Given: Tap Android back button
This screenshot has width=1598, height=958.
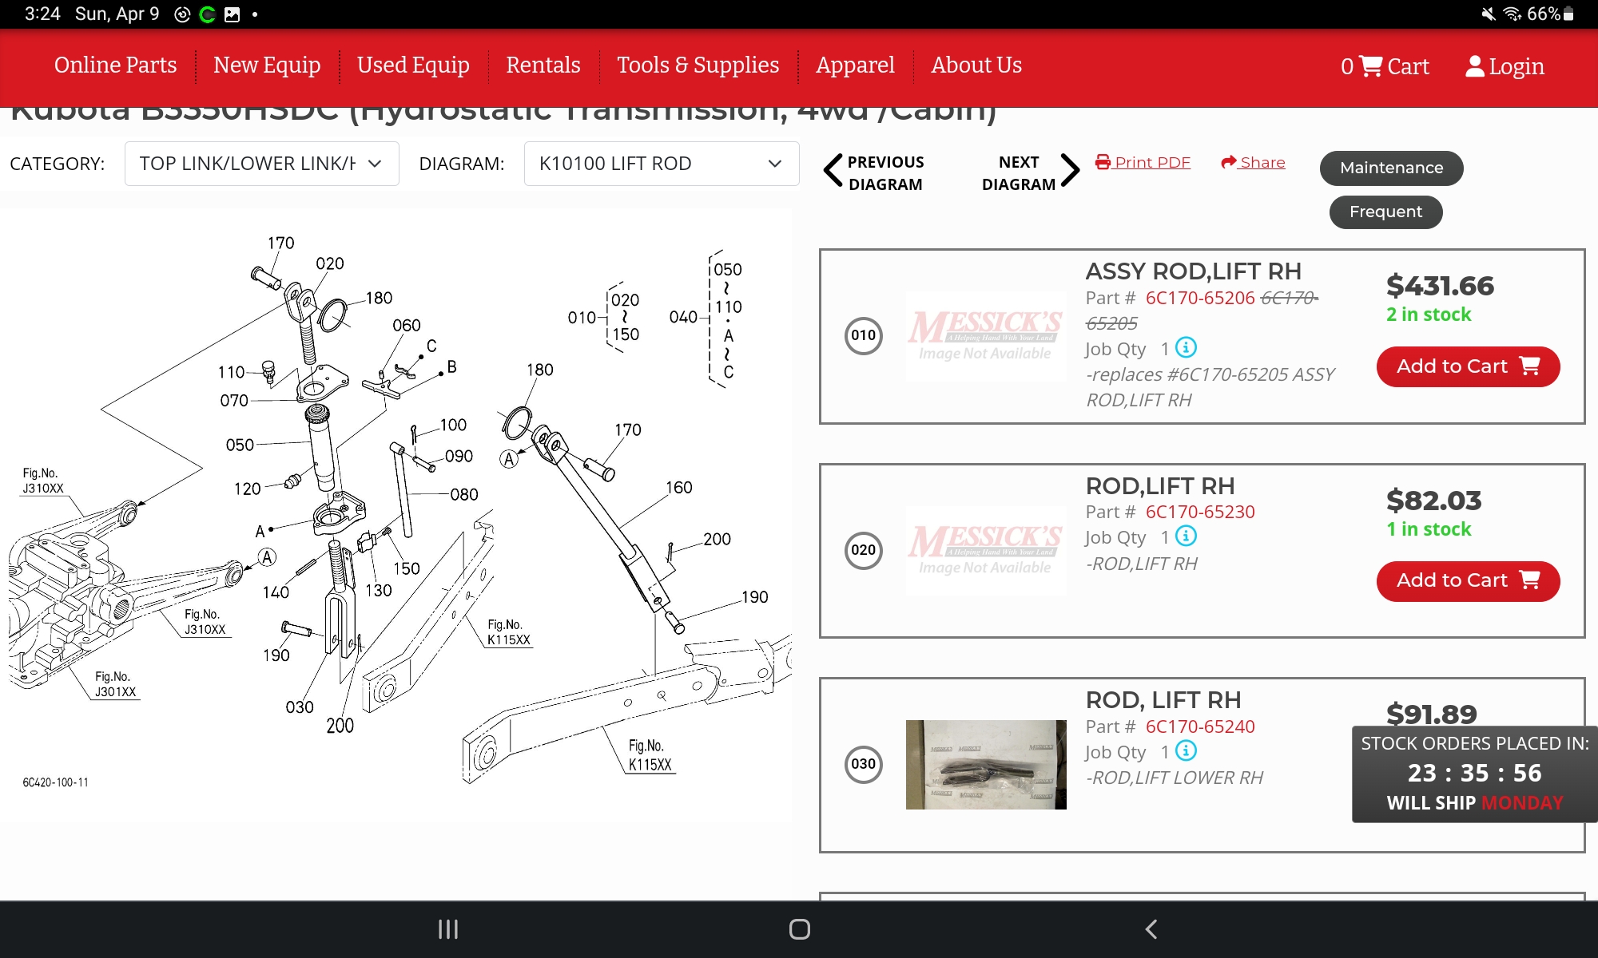Looking at the screenshot, I should tap(1151, 929).
